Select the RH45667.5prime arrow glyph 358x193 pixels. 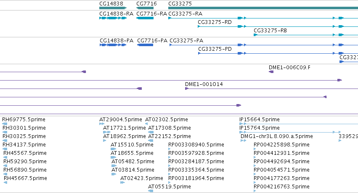coord(5,183)
